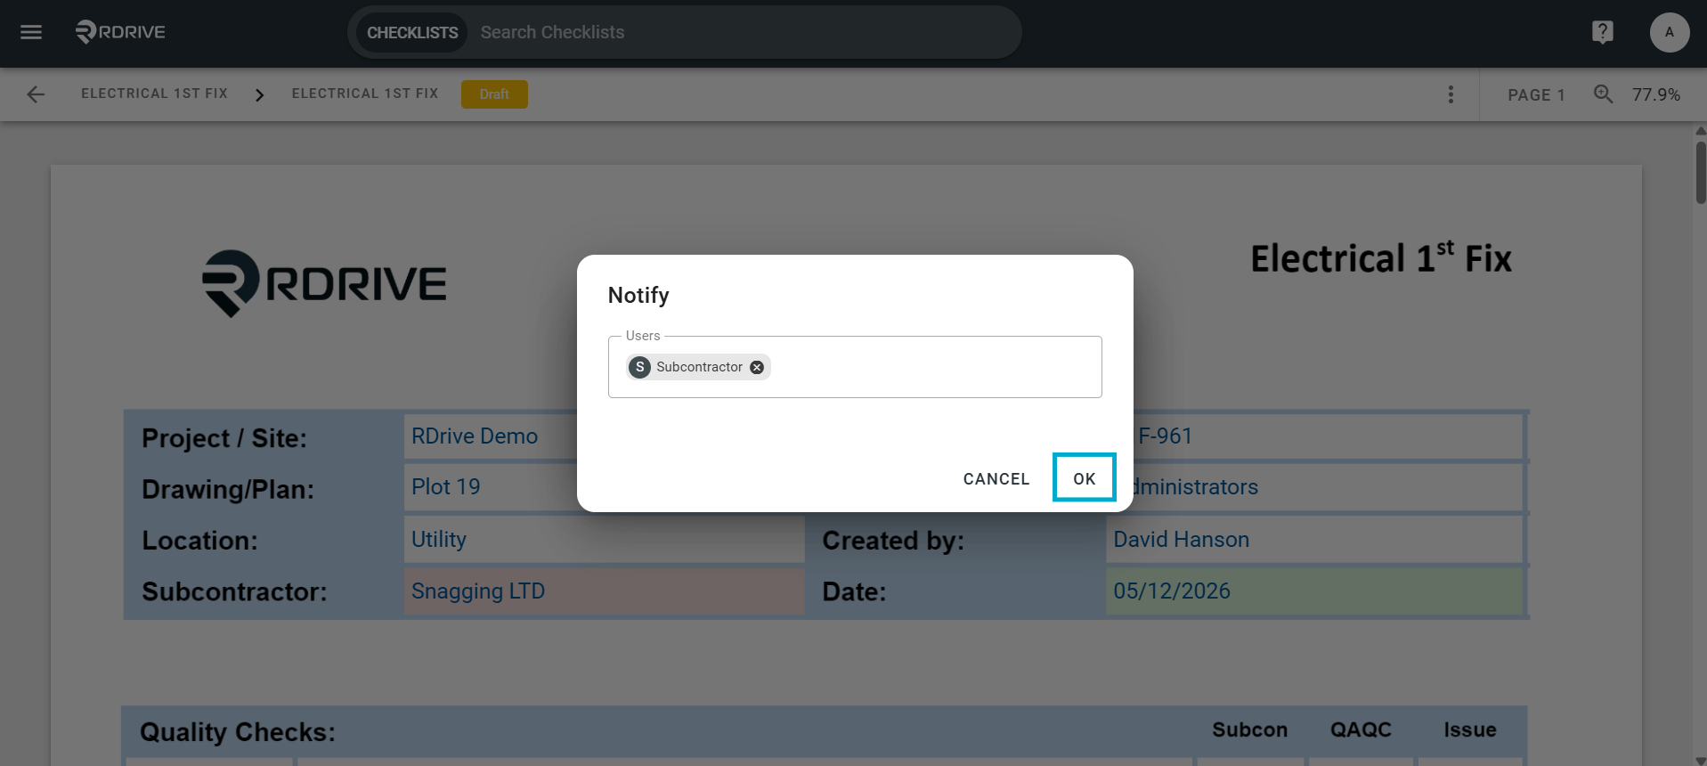1707x766 pixels.
Task: Click the PAGE 1 indicator
Action: coord(1536,94)
